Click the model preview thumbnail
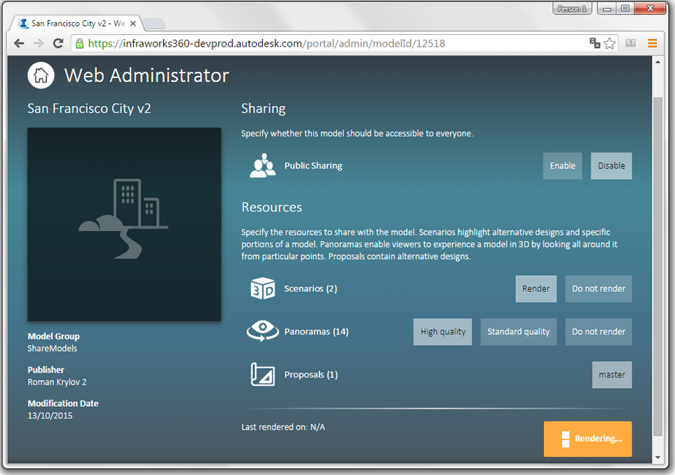Viewport: 675px width, 475px height. (124, 224)
